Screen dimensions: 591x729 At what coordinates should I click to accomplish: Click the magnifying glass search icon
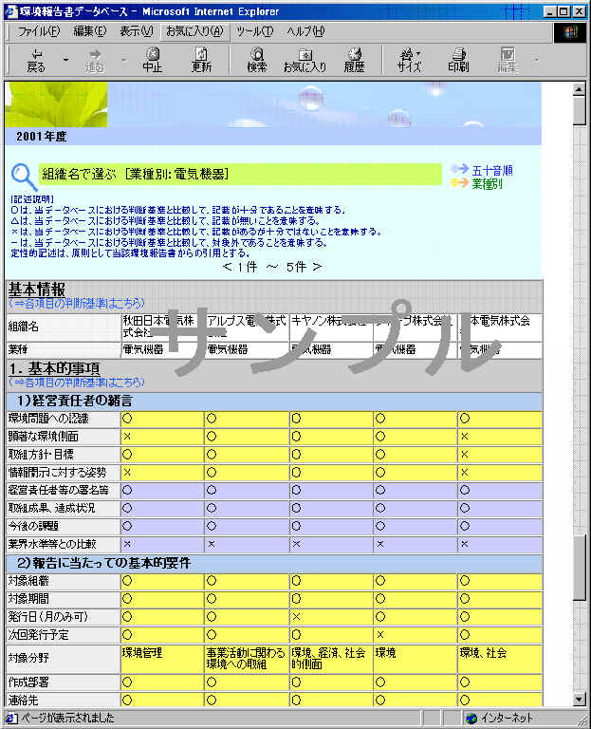click(23, 177)
